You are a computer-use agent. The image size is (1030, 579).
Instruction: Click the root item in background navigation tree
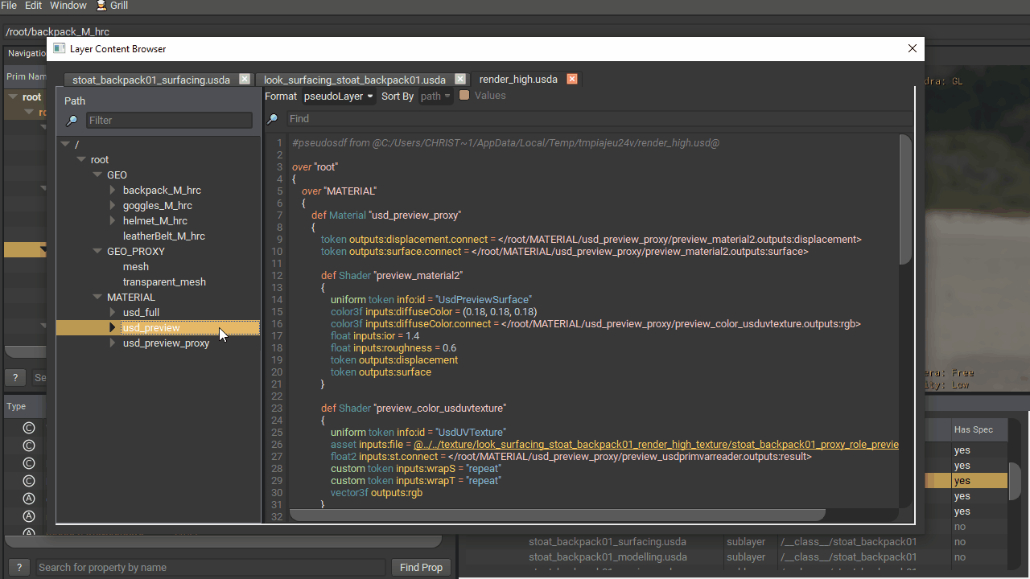pos(31,97)
